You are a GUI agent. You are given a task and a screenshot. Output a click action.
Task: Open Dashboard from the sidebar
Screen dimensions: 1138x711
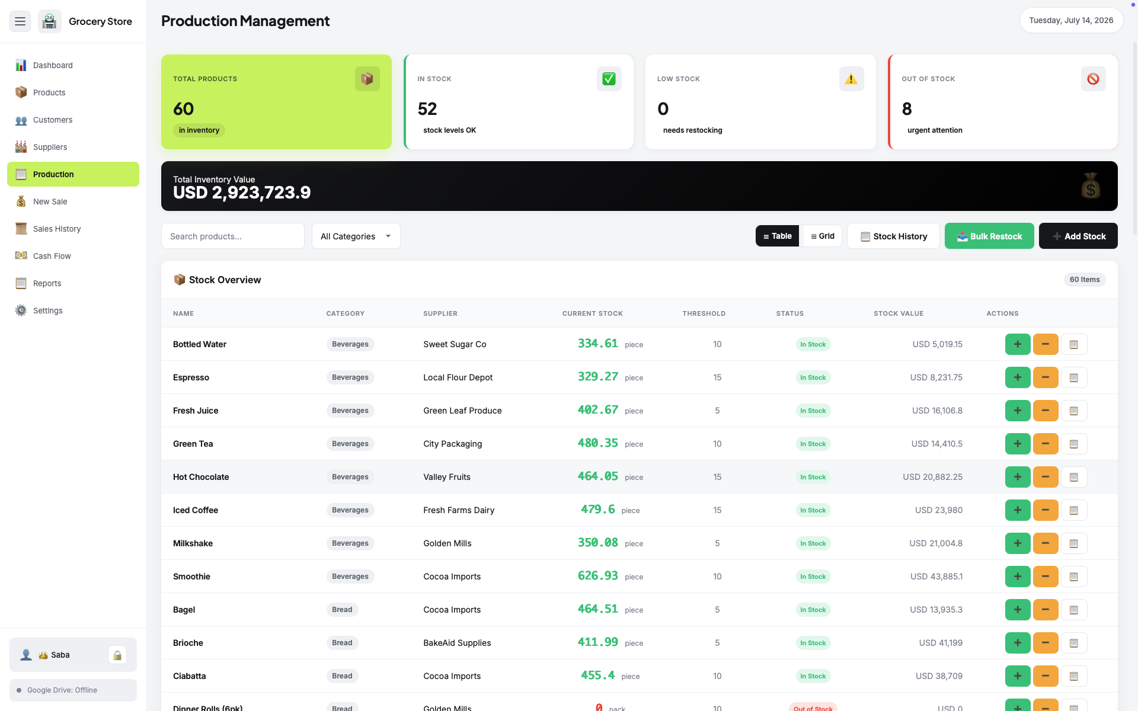(x=73, y=65)
